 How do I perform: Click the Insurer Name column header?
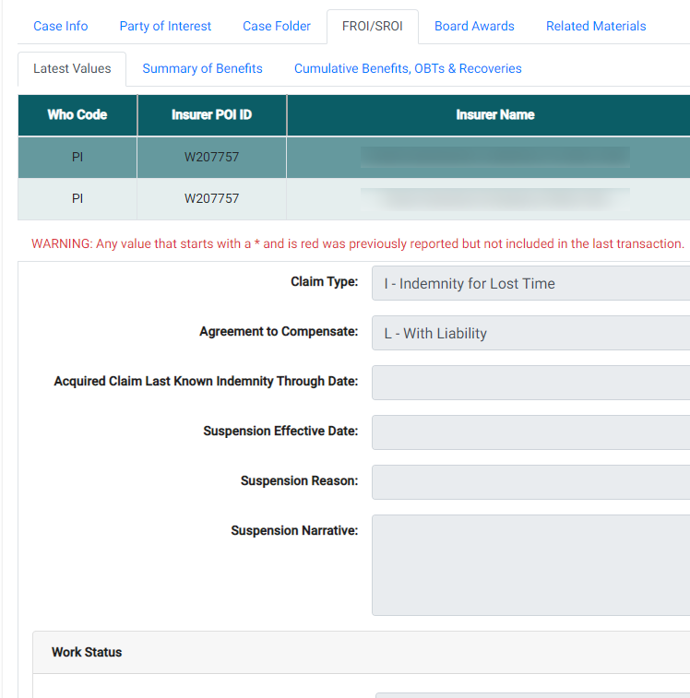click(x=494, y=115)
